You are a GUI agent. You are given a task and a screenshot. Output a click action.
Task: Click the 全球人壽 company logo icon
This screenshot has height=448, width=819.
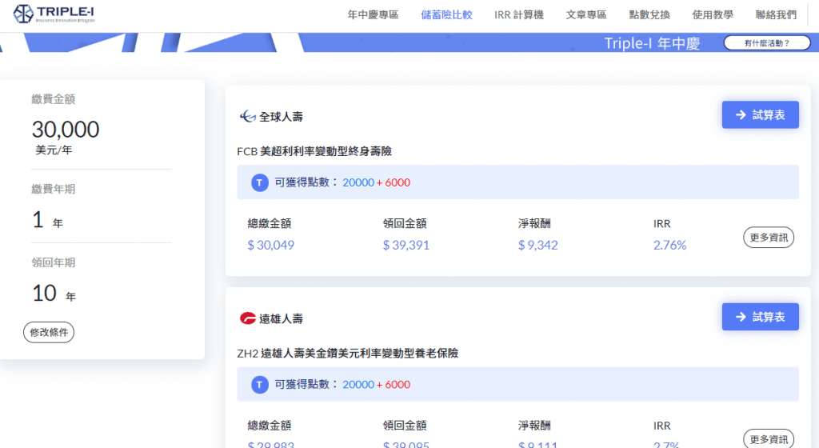[x=248, y=117]
